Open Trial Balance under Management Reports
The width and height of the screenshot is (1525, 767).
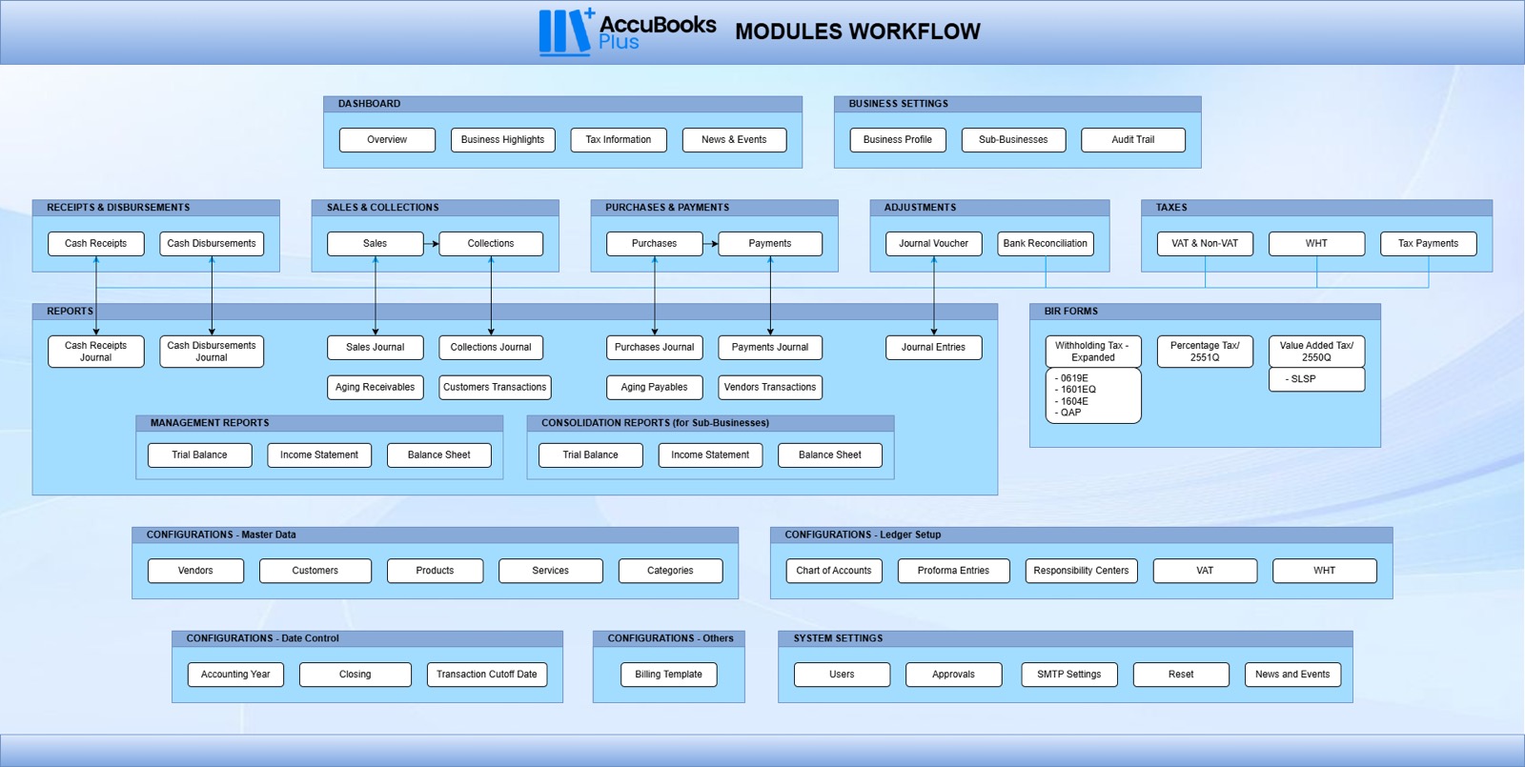[200, 455]
